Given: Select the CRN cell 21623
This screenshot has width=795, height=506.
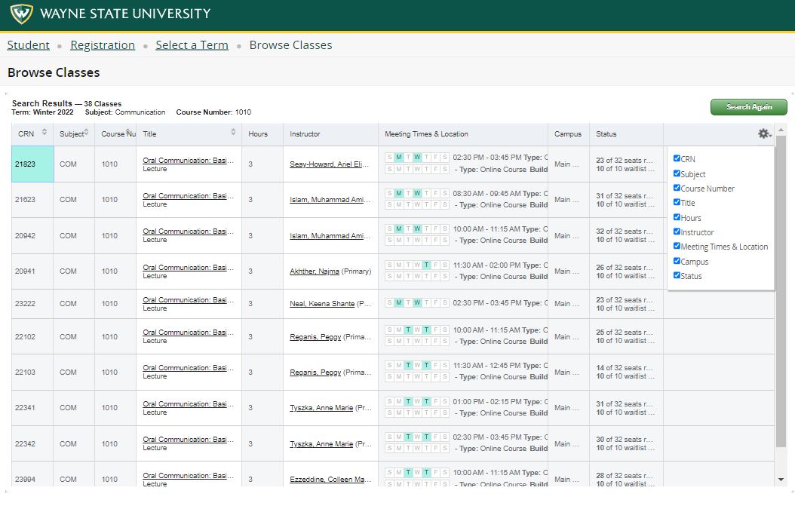Looking at the screenshot, I should [32, 200].
